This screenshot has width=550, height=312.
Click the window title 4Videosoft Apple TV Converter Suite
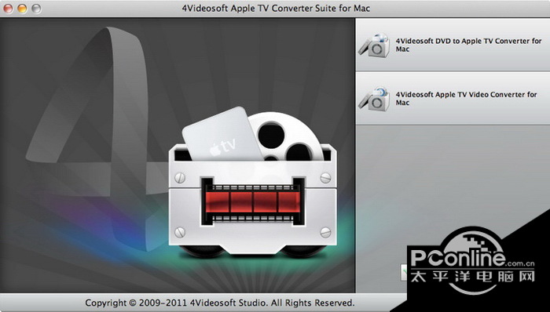[x=276, y=8]
